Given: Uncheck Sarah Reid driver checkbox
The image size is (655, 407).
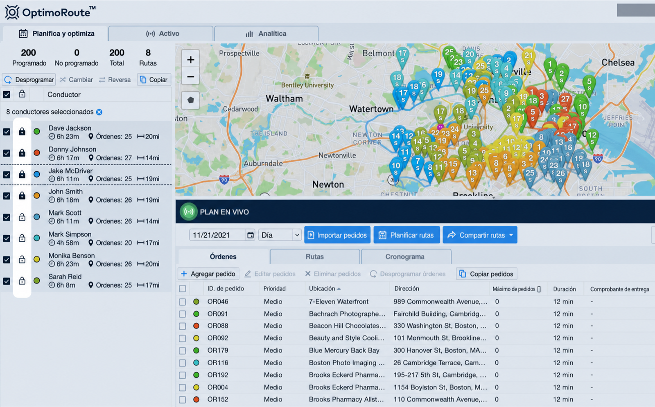Looking at the screenshot, I should click(7, 281).
